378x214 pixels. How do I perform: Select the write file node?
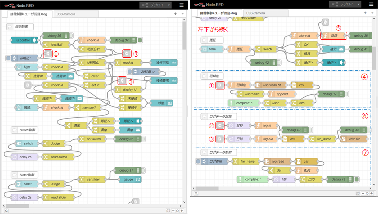pos(353,139)
